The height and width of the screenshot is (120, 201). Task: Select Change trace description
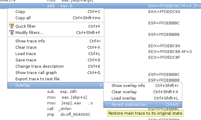pyautogui.click(x=56, y=66)
